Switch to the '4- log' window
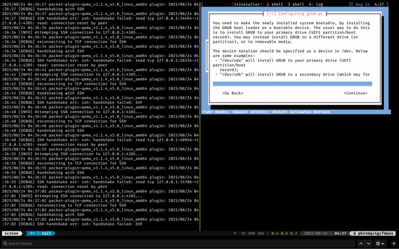This screenshot has width=399, height=249. 316,5
